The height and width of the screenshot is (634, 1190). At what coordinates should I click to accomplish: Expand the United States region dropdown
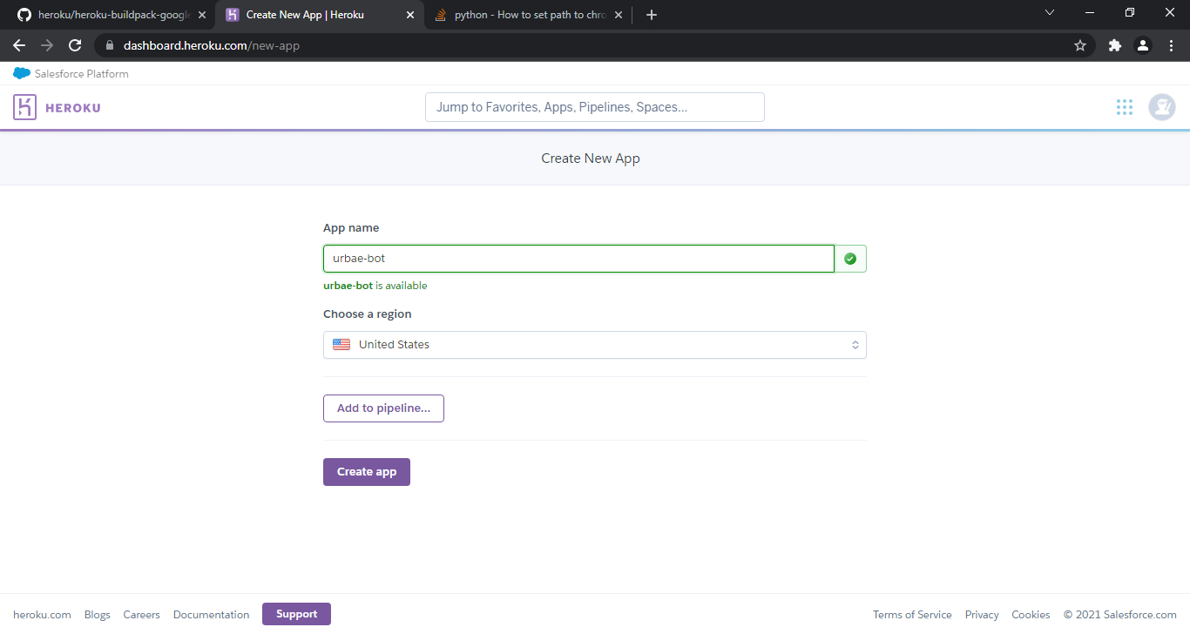[x=594, y=345]
